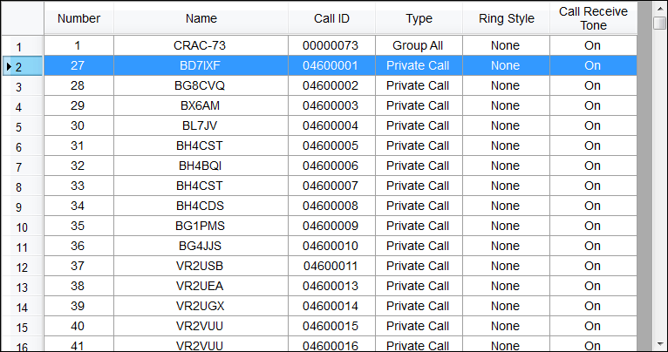Select row header number 1
Image resolution: width=668 pixels, height=352 pixels.
click(x=22, y=46)
